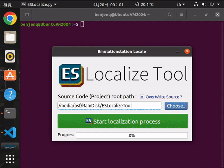Close the terminal window

coord(217,15)
